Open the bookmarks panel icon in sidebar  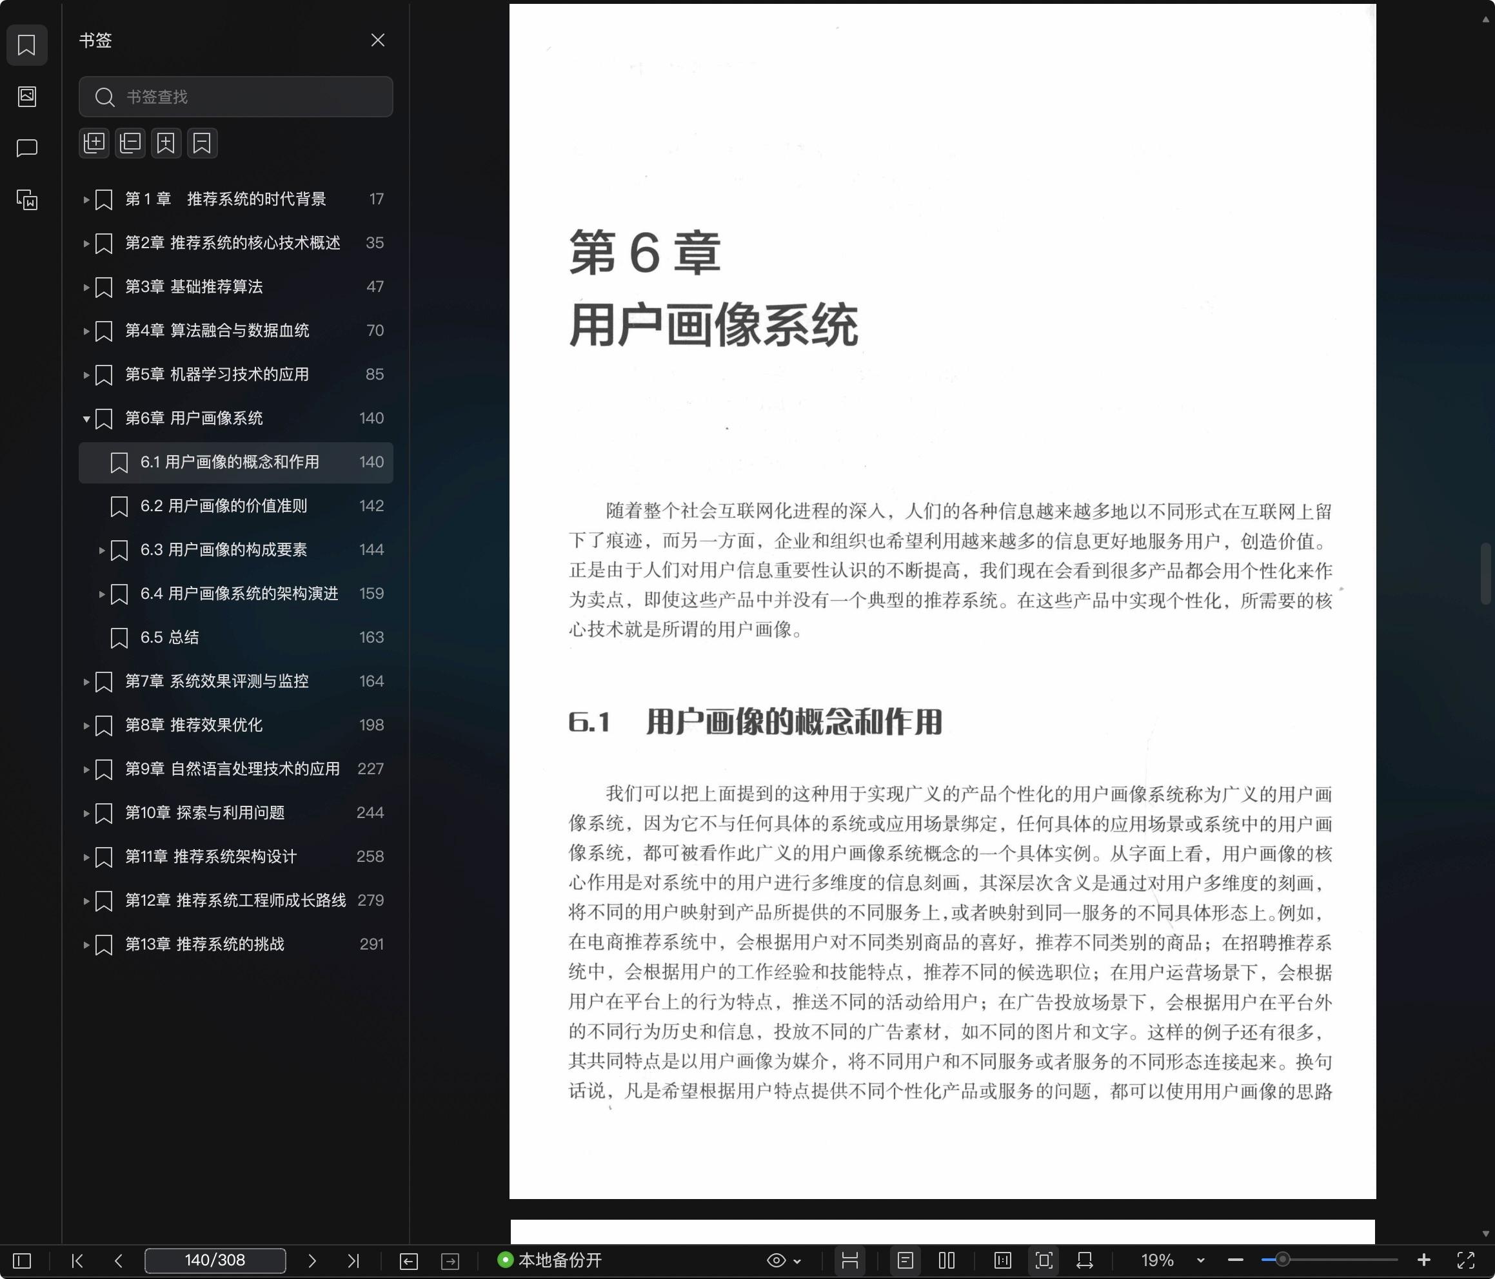pyautogui.click(x=26, y=44)
